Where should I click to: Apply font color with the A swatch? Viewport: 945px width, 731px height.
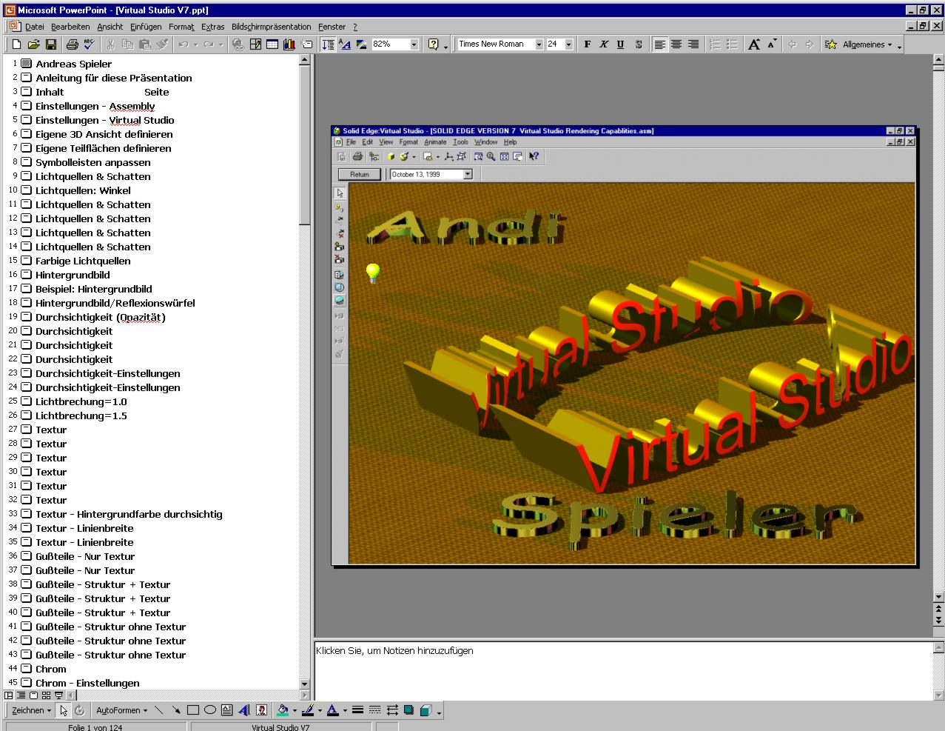click(333, 710)
